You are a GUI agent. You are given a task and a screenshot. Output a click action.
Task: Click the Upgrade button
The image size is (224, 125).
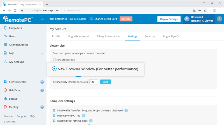(x=126, y=19)
